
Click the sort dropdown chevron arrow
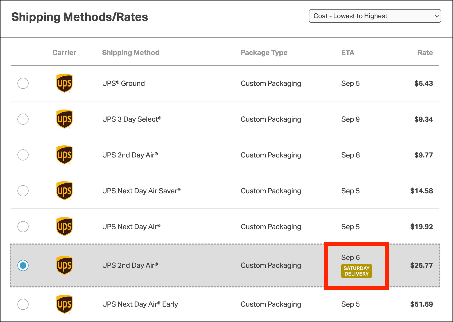pos(436,16)
